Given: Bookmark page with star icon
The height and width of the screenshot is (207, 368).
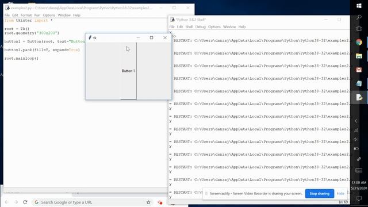Looking at the screenshot, I should 148,202.
